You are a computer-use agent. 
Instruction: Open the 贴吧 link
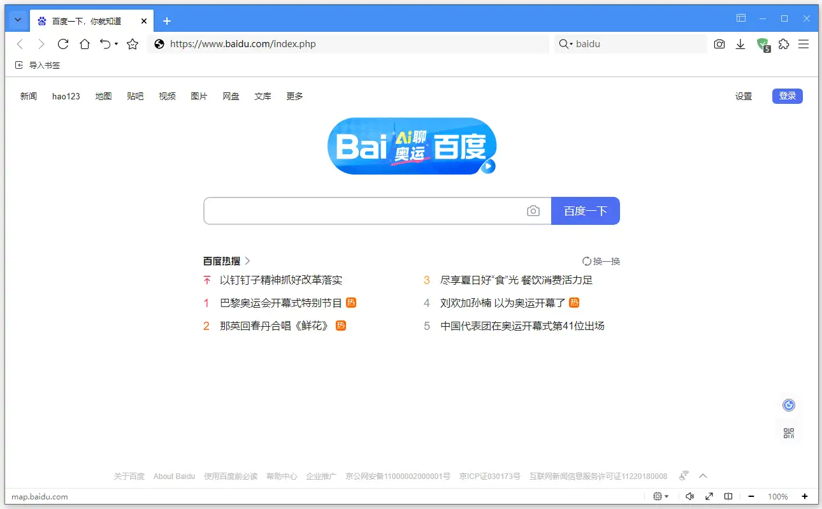[135, 96]
